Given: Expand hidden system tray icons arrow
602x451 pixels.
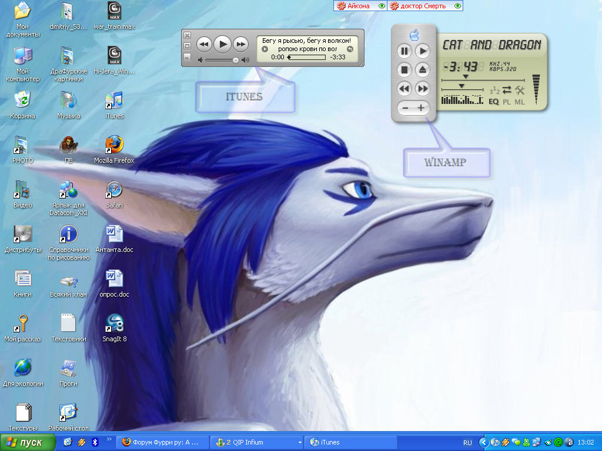Looking at the screenshot, I should 483,443.
